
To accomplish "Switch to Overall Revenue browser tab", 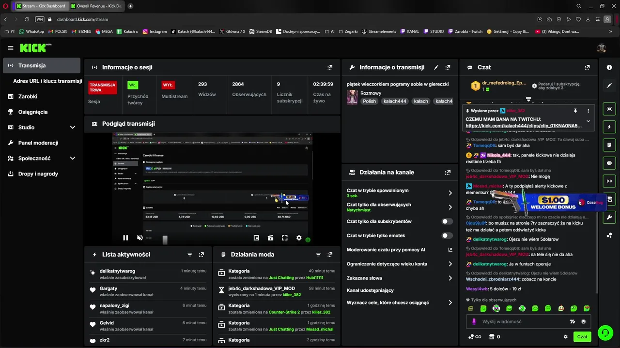I will click(96, 6).
